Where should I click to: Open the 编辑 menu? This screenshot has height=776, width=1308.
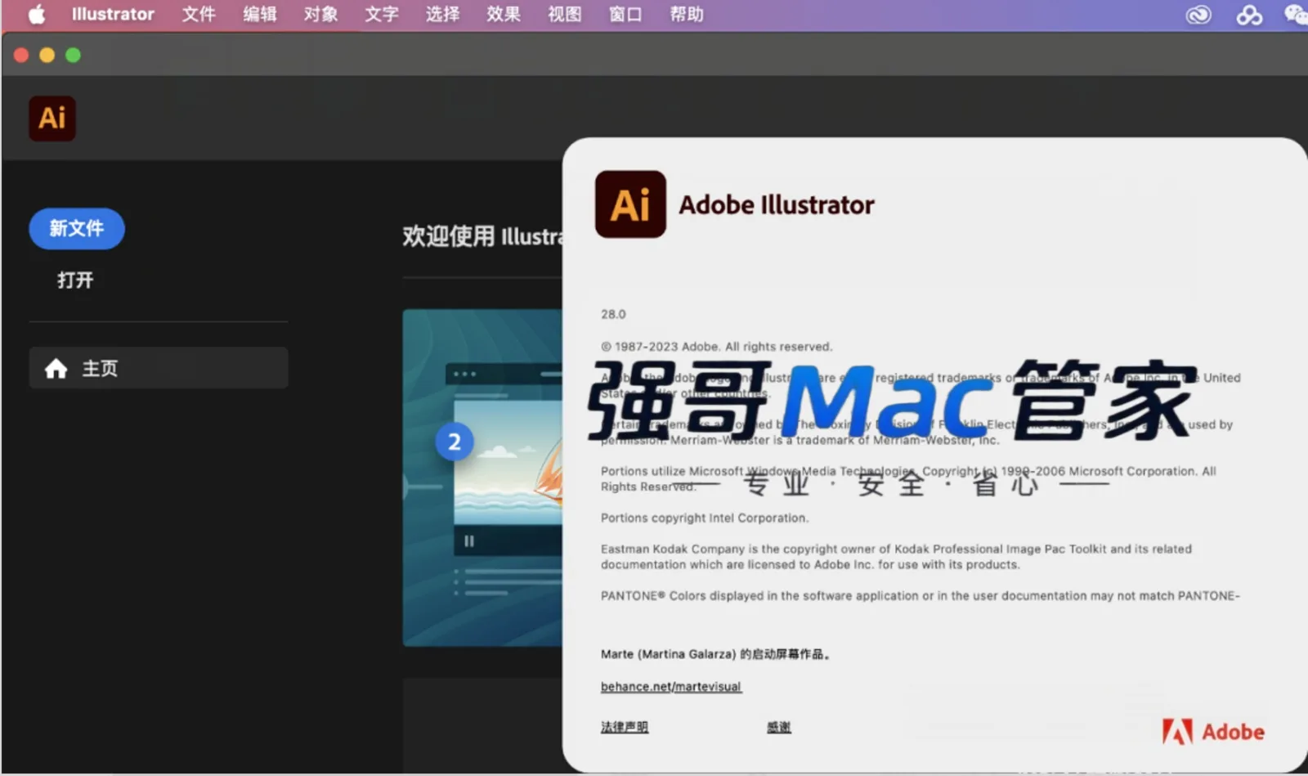(x=260, y=15)
